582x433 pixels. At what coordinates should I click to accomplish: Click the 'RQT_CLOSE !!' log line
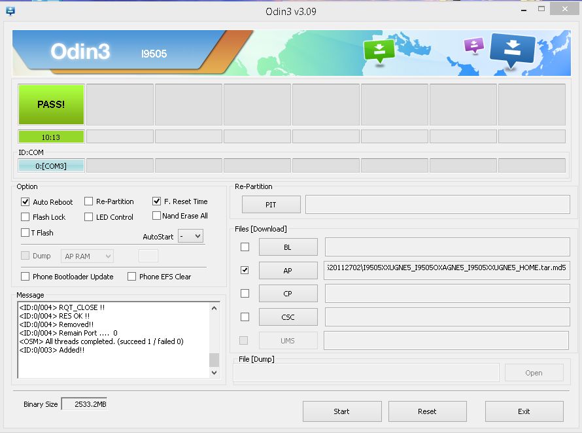tap(62, 307)
